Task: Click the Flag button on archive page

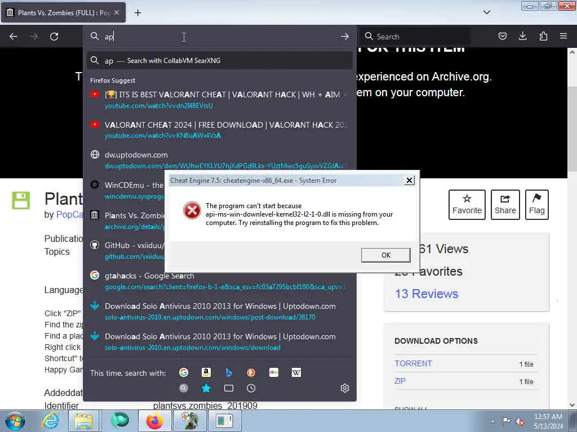Action: tap(536, 205)
